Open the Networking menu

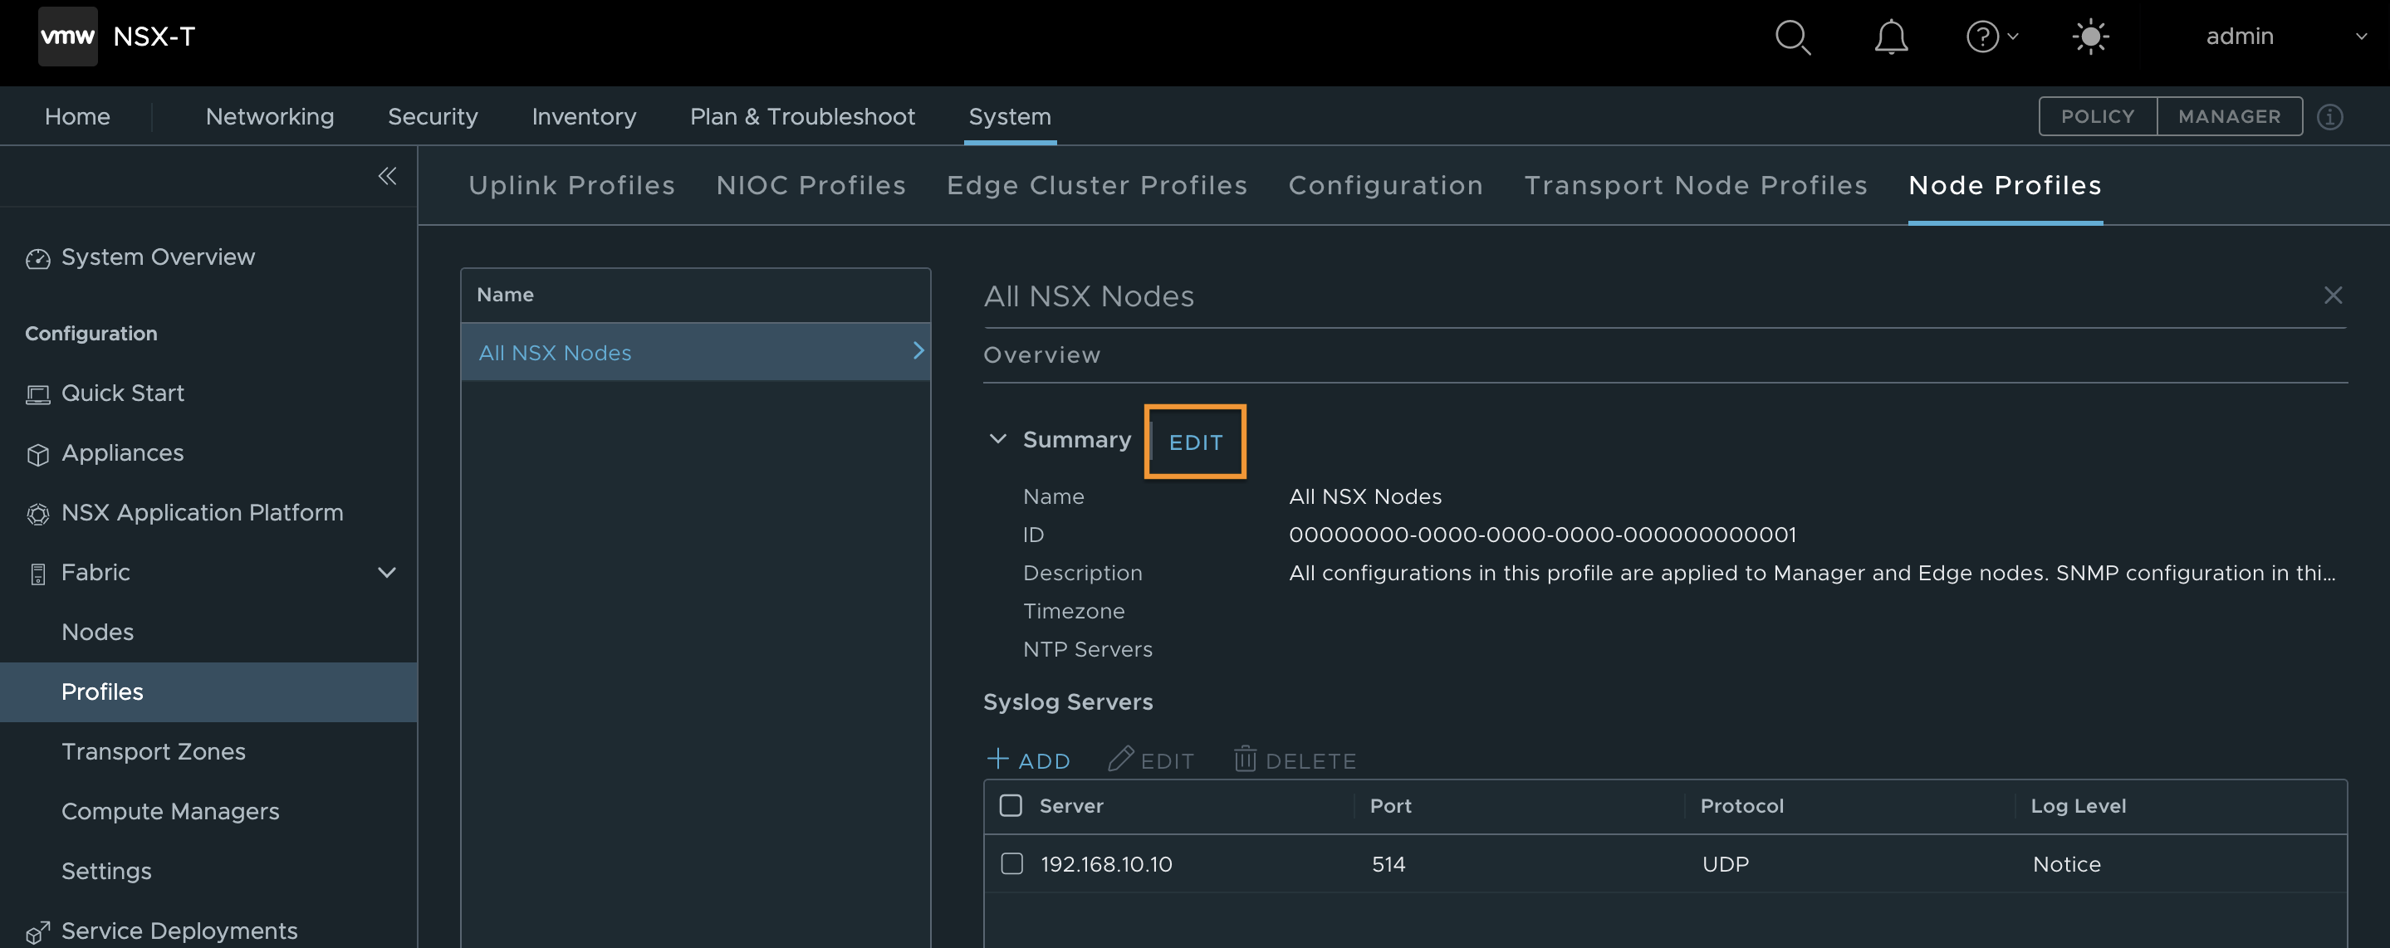pos(269,116)
